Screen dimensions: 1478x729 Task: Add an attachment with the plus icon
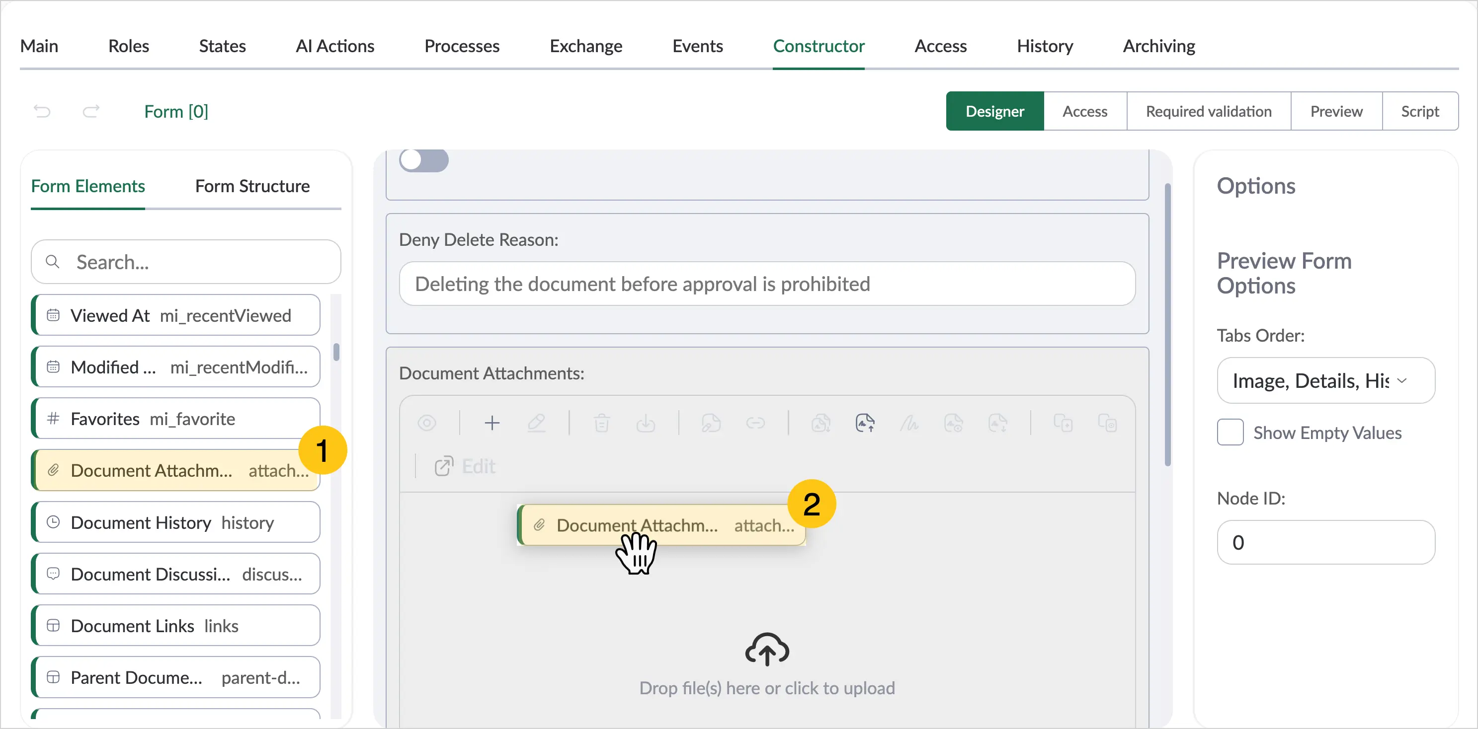click(492, 423)
